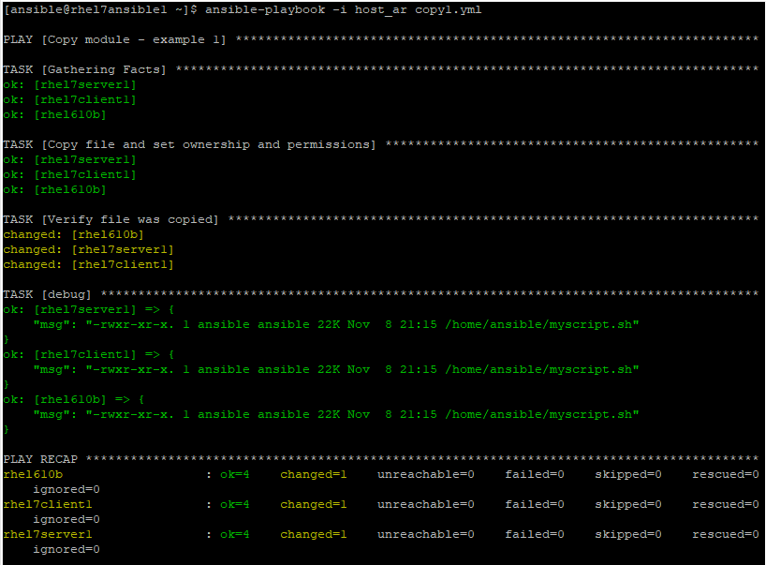Image resolution: width=766 pixels, height=565 pixels.
Task: Click ok=4 in the rhel7server1 recap row
Action: coord(234,534)
